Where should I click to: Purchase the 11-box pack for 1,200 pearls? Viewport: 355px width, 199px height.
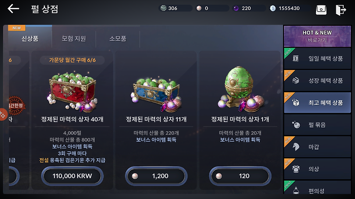pyautogui.click(x=156, y=176)
